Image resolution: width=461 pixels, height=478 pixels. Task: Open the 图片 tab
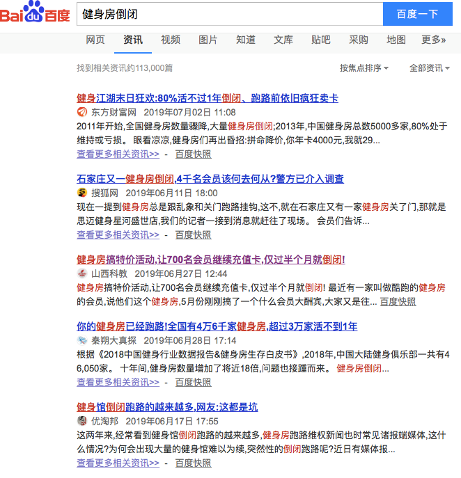pos(208,40)
